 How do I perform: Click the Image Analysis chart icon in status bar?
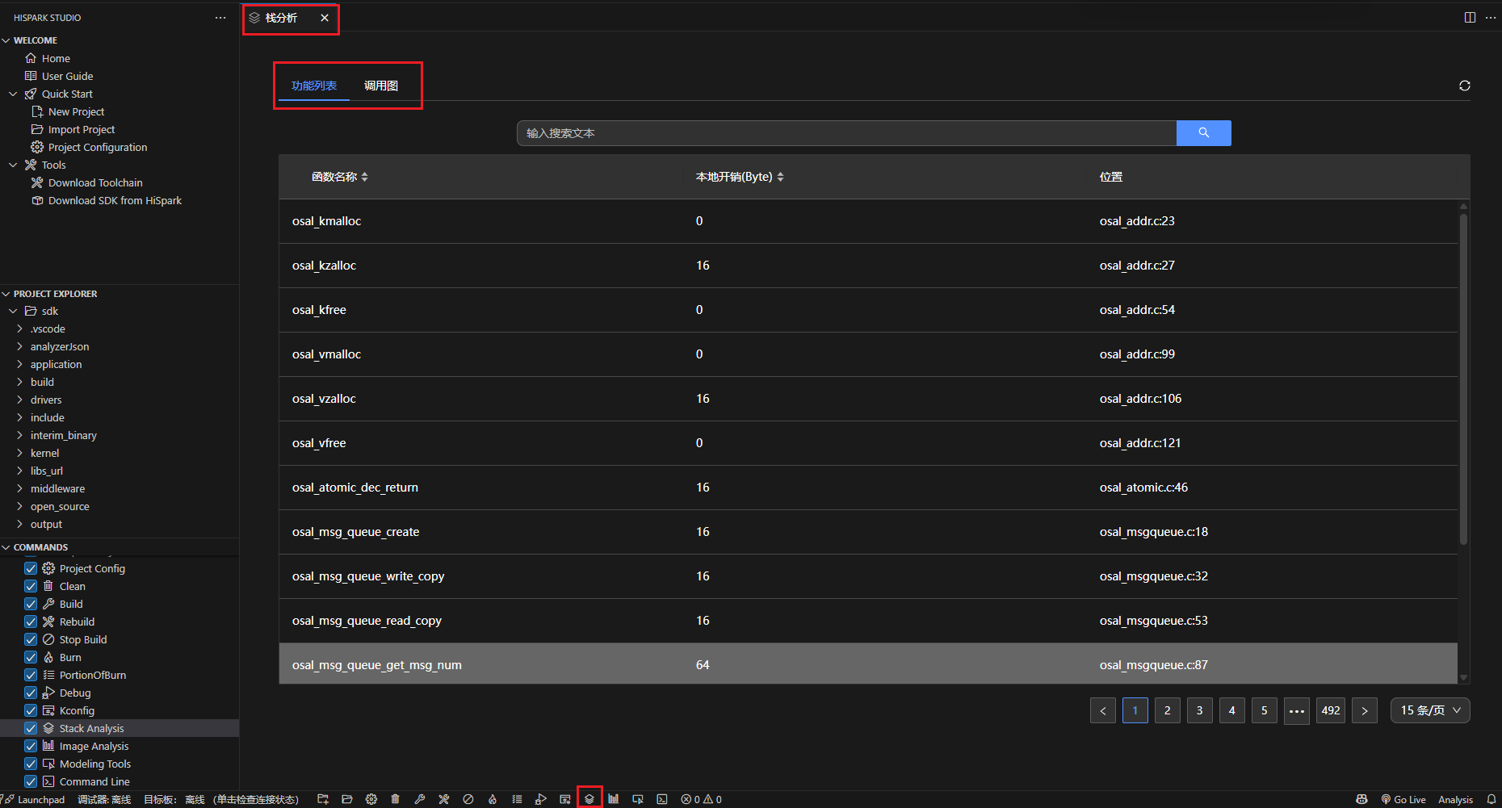pos(614,799)
